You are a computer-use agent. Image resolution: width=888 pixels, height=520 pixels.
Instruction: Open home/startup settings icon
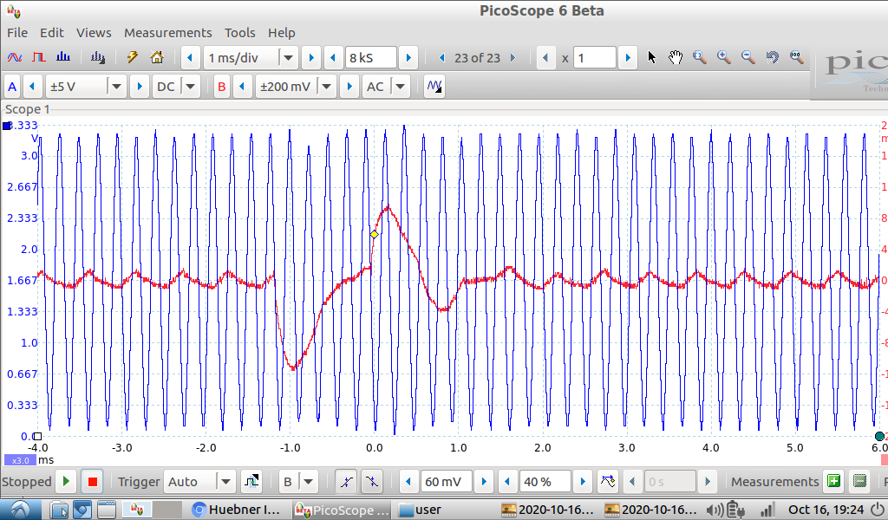157,58
